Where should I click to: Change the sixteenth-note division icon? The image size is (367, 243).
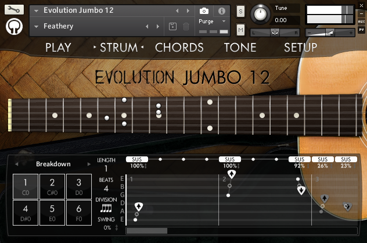(106, 208)
